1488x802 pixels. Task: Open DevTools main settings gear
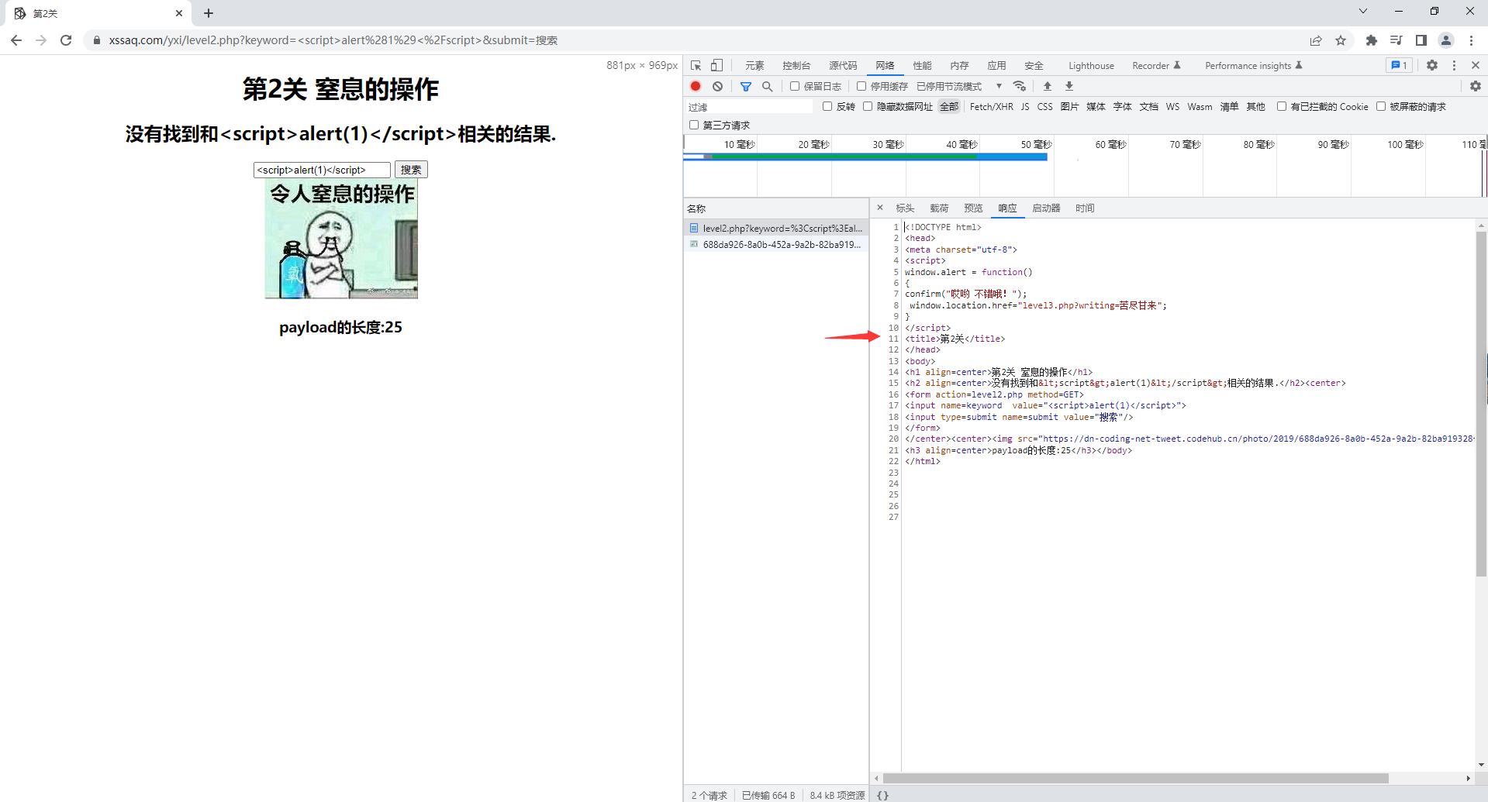click(1432, 66)
